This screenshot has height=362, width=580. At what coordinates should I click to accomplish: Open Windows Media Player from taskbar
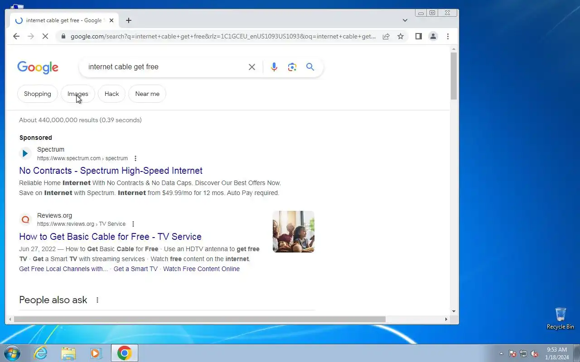pos(96,353)
